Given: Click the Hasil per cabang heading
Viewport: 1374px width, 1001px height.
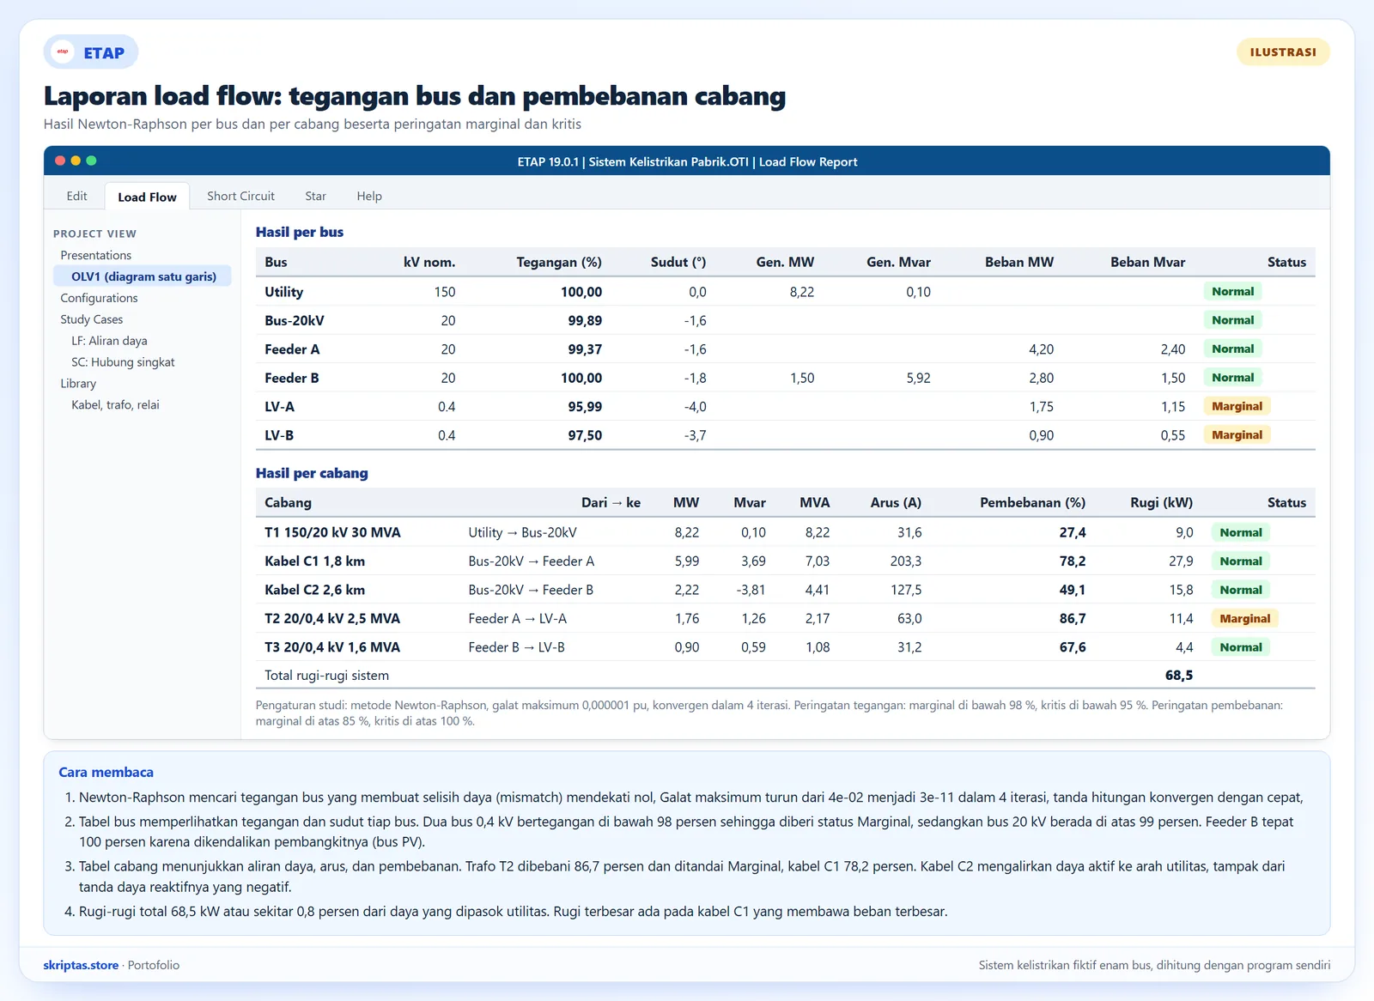Looking at the screenshot, I should [x=312, y=473].
